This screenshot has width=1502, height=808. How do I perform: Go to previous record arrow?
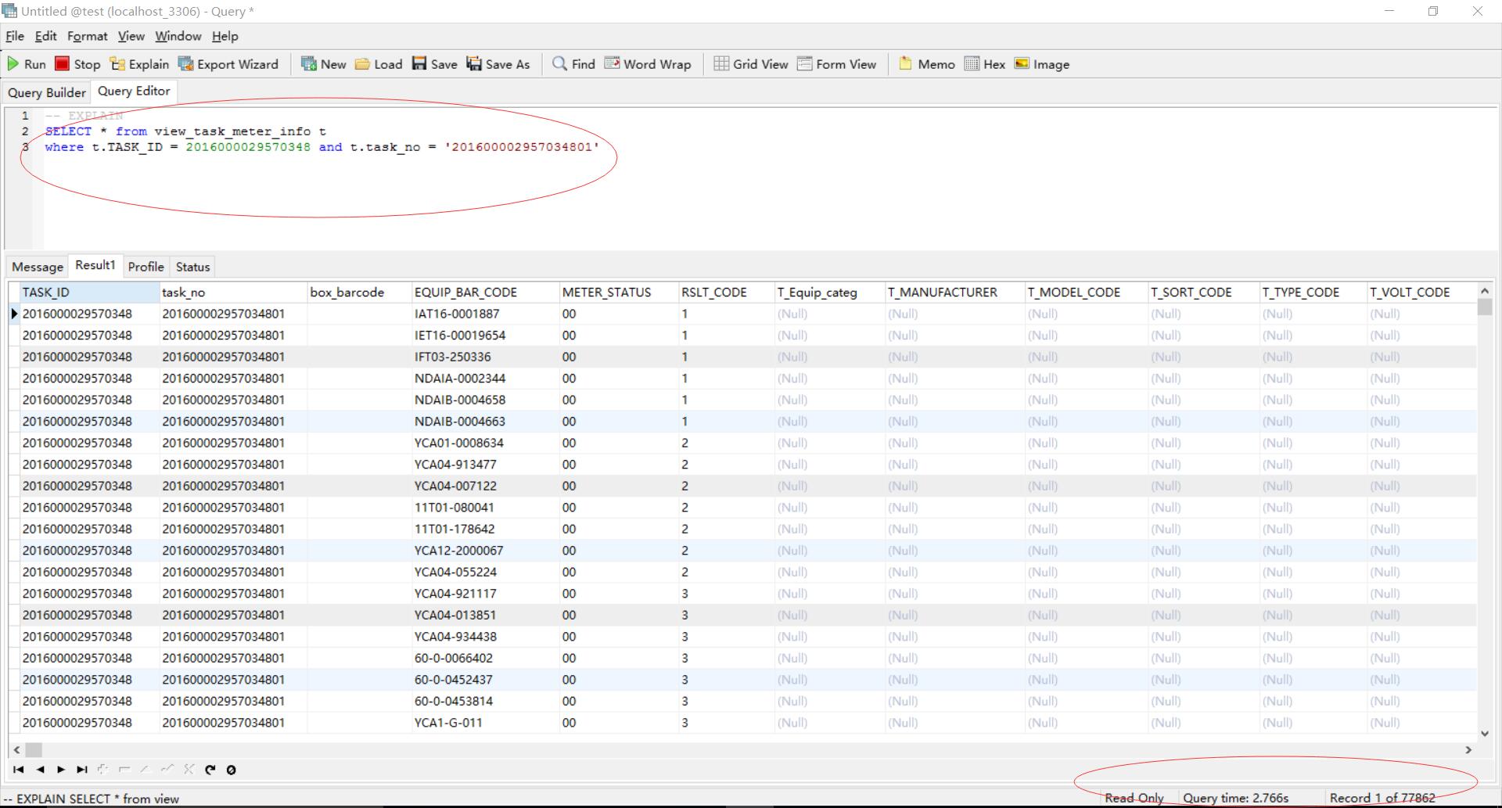pos(40,770)
